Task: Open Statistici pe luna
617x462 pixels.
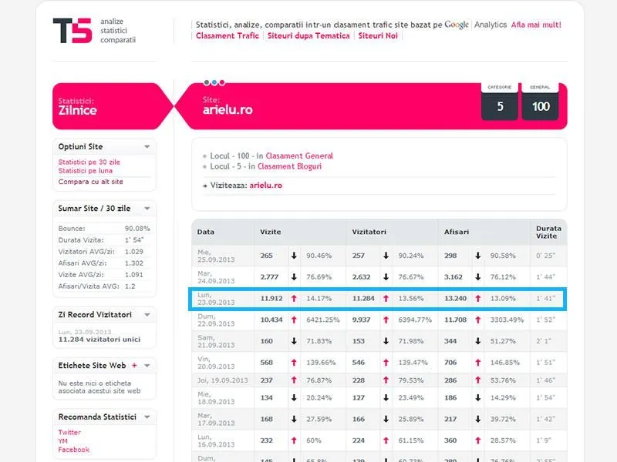Action: pos(86,171)
